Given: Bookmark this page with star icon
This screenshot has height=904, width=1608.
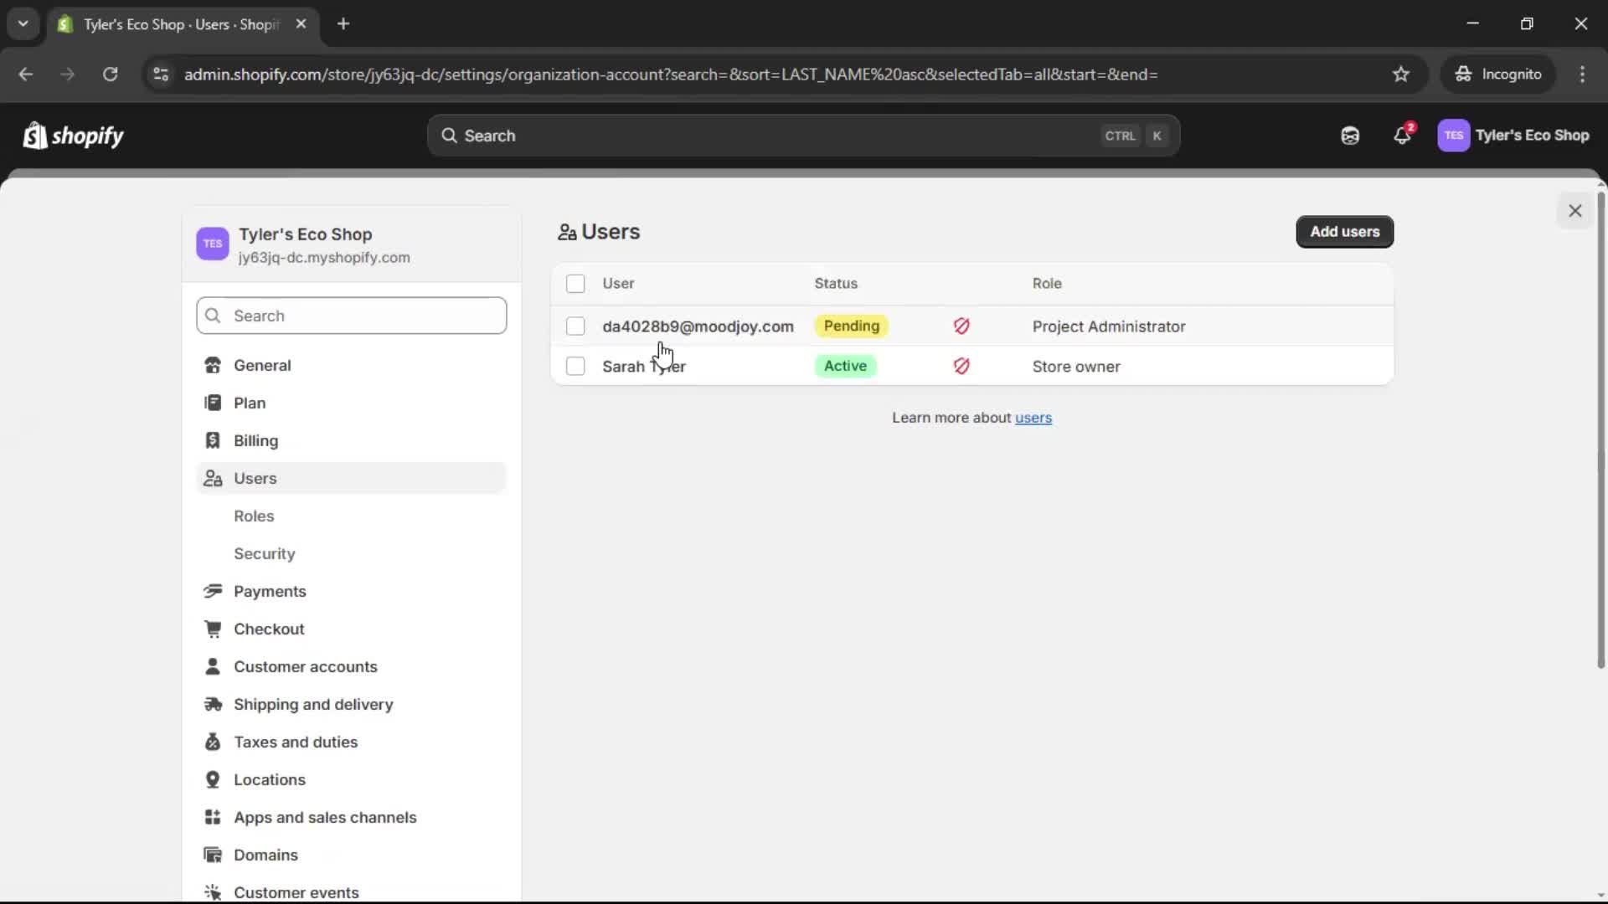Looking at the screenshot, I should click(1400, 74).
